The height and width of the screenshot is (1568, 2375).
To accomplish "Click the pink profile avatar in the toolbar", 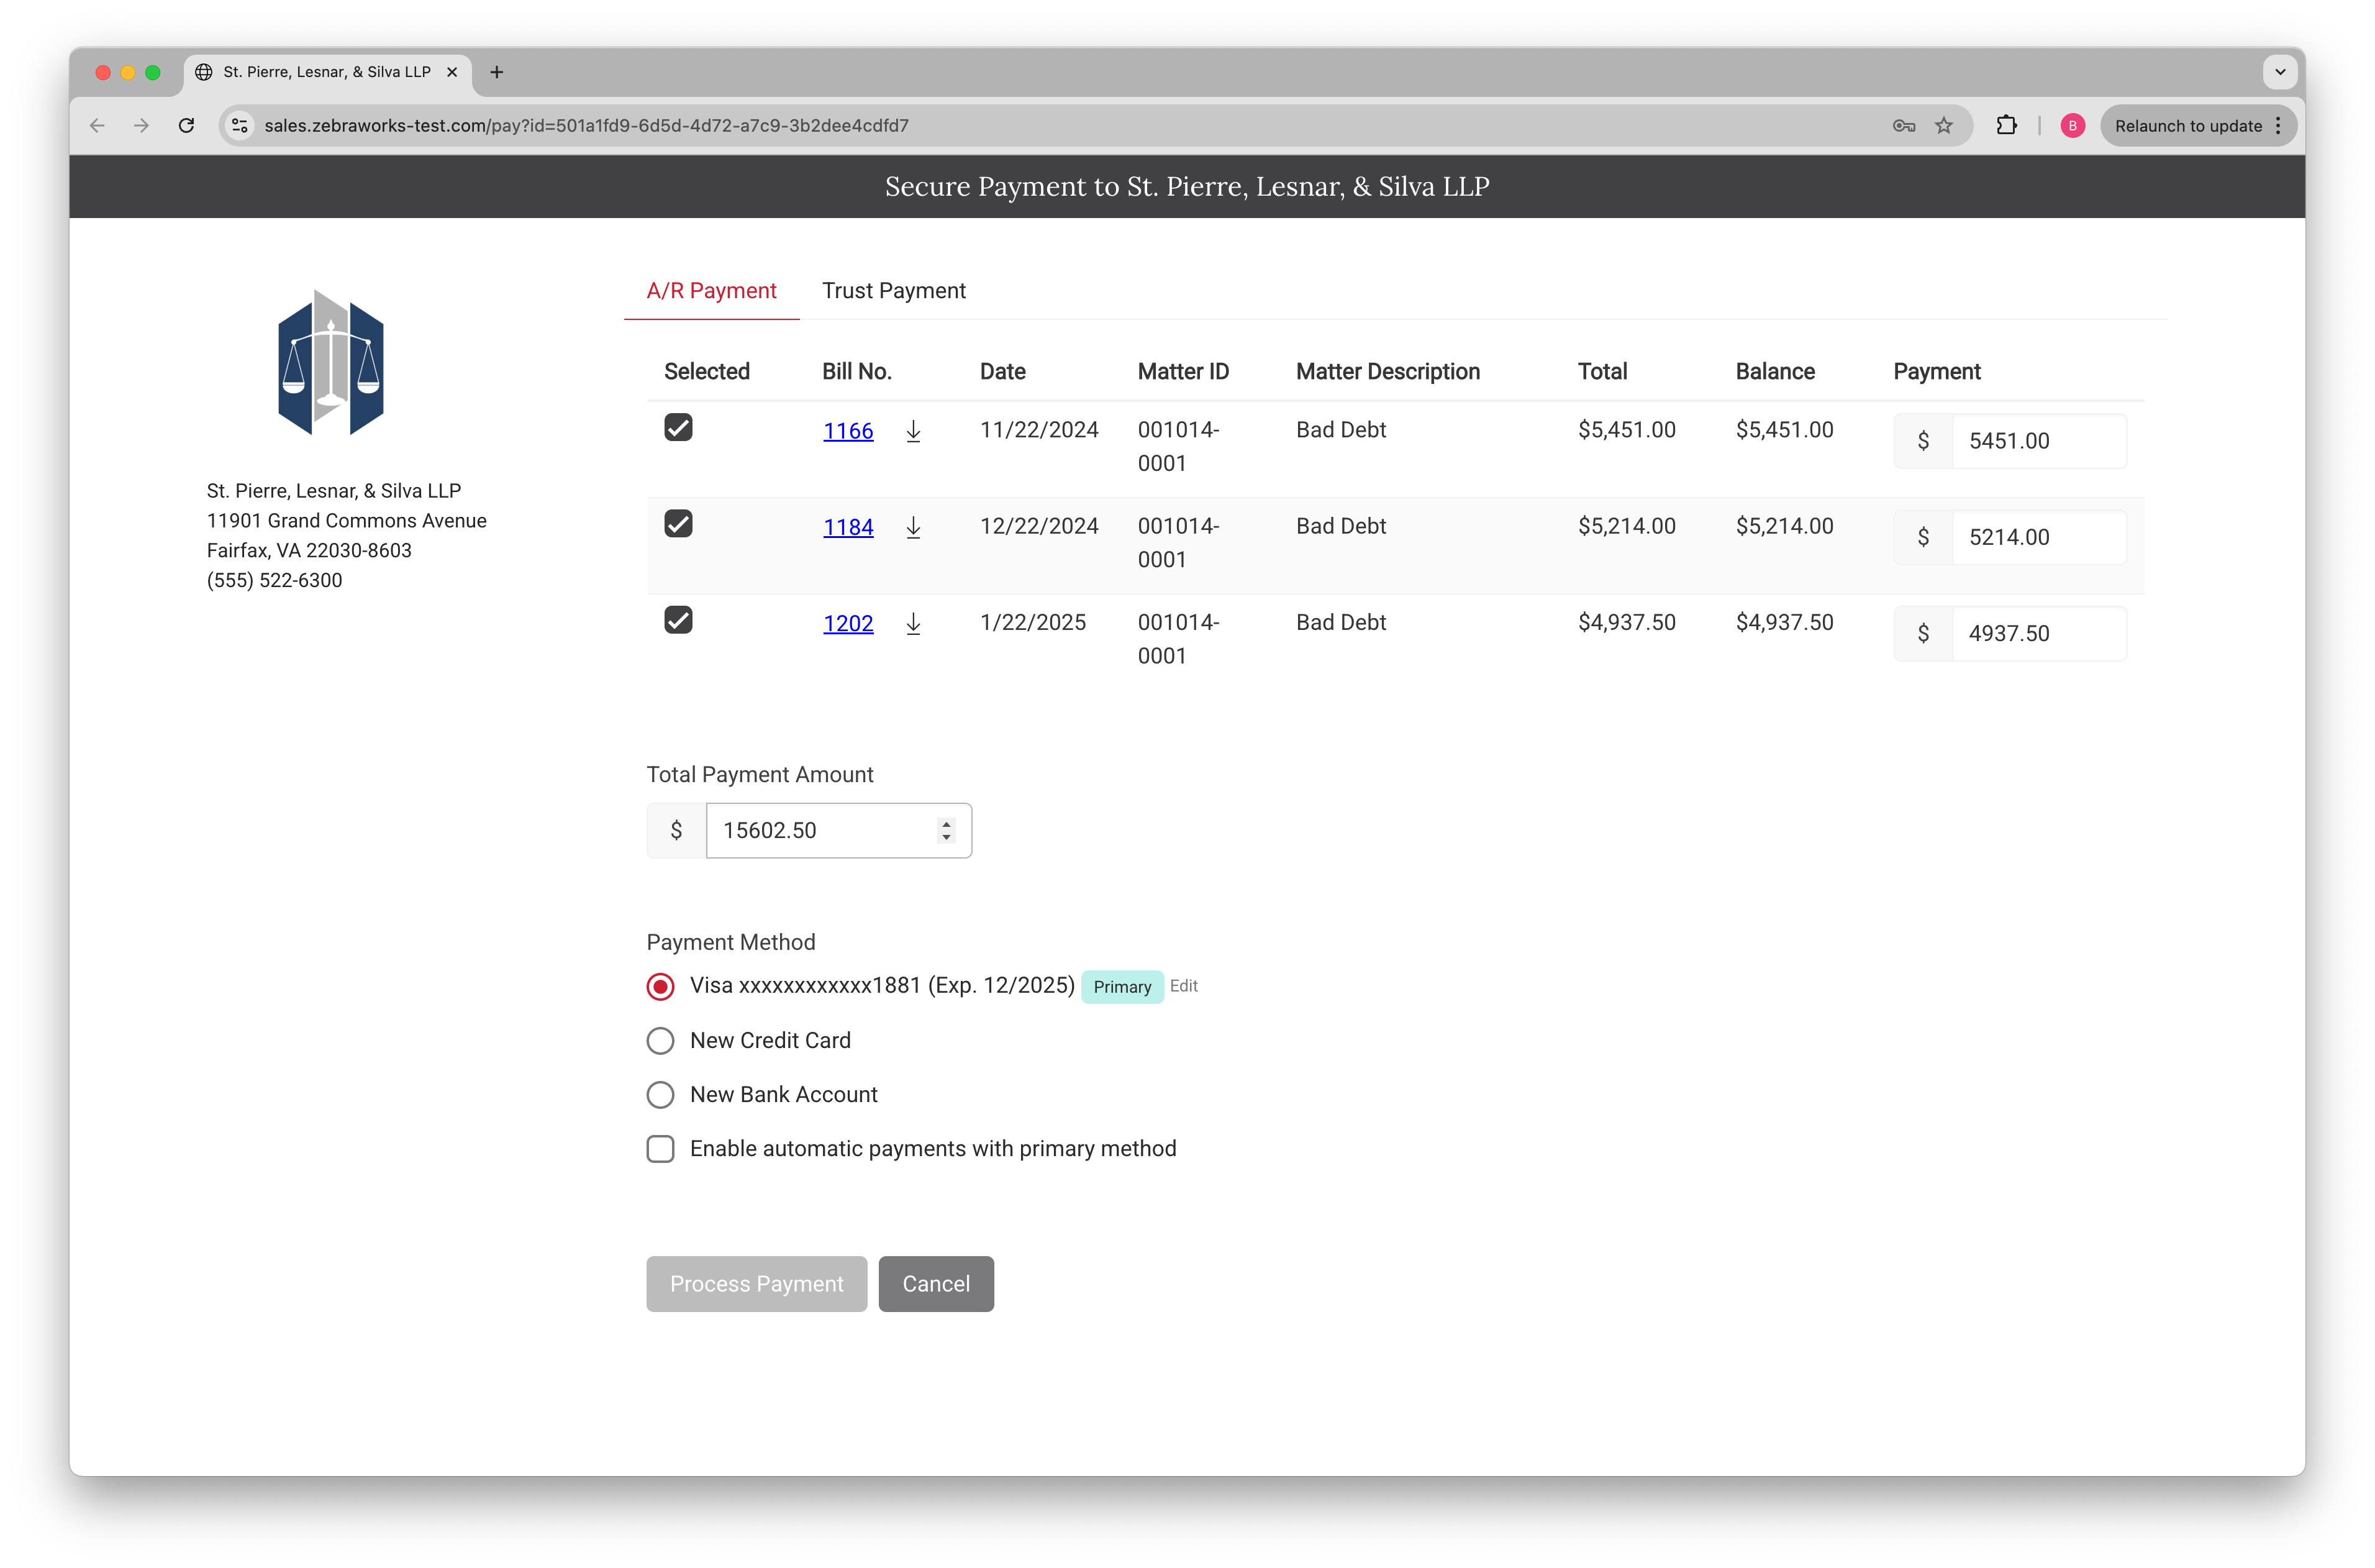I will point(2072,125).
